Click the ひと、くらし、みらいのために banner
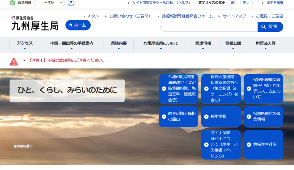This screenshot has width=294, height=170. (x=67, y=91)
